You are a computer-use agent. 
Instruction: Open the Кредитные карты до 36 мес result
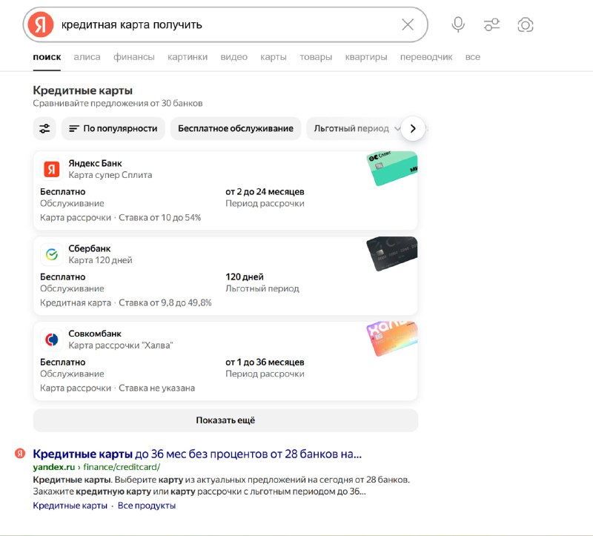click(197, 454)
